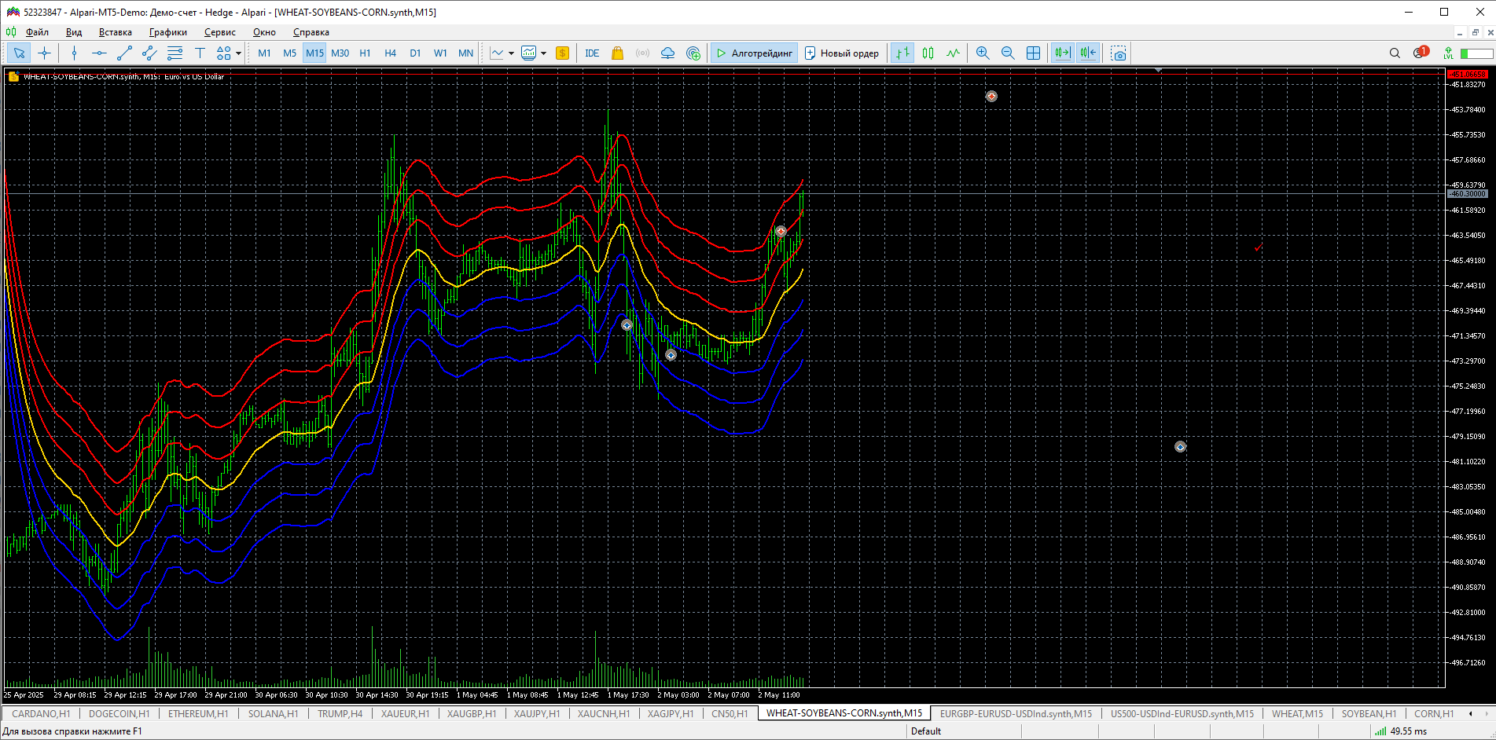Screen dimensions: 1496x740
Task: Open the Сервис menu
Action: [x=219, y=32]
